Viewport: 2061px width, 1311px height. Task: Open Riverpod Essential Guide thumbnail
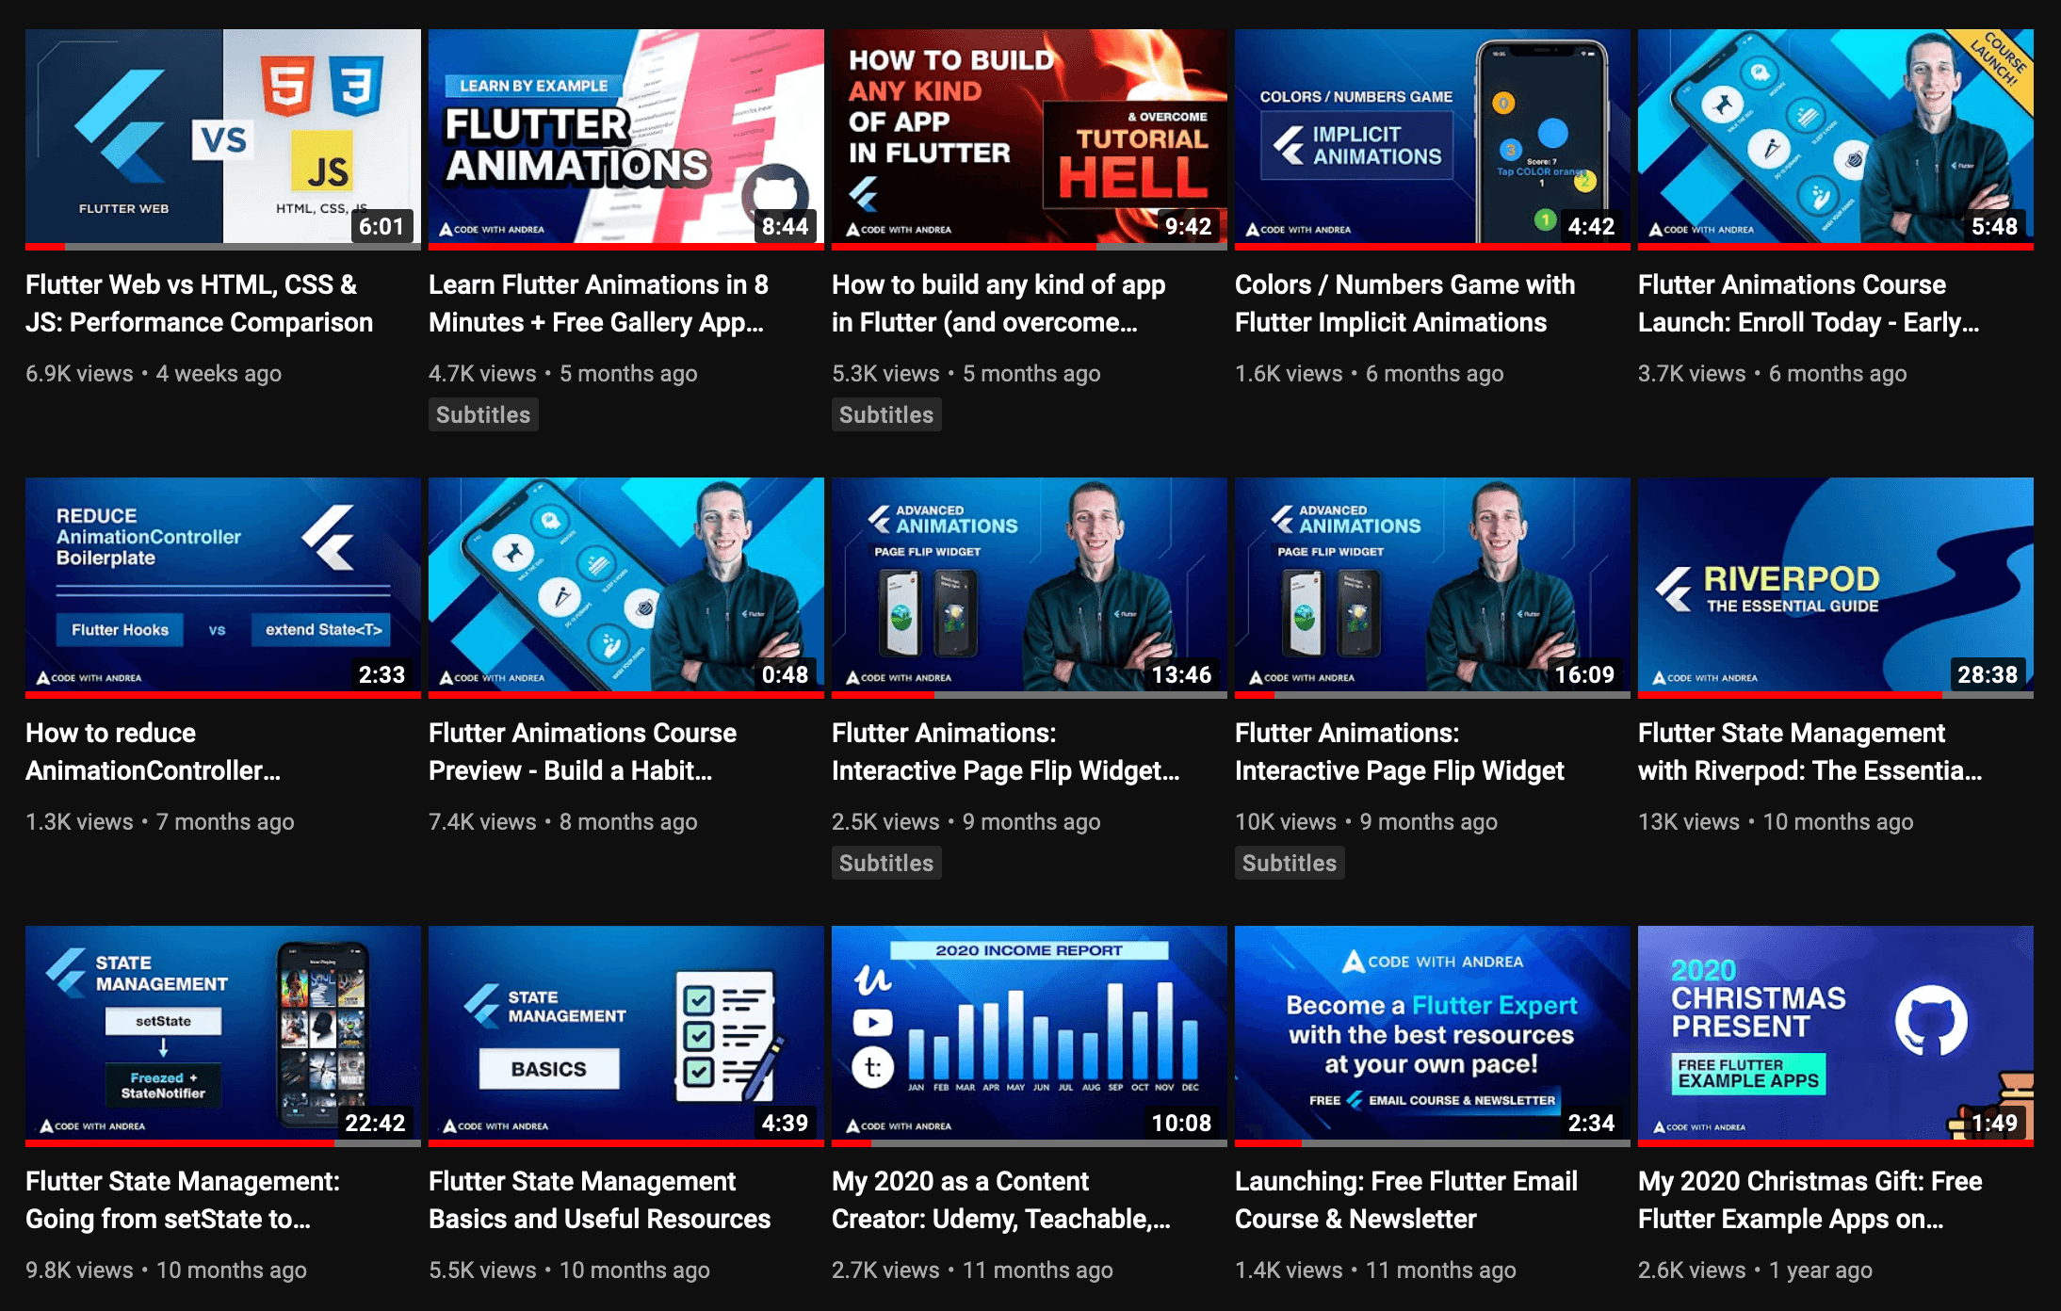tap(1835, 585)
